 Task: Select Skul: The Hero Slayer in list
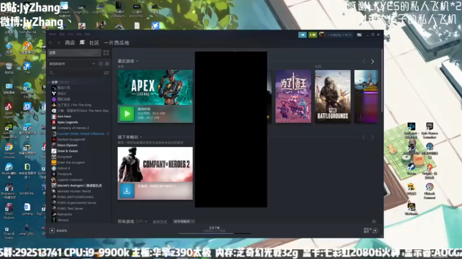83,111
